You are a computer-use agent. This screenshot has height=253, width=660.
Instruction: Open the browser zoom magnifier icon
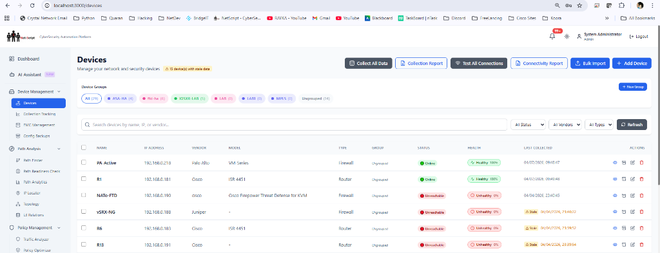pos(558,6)
